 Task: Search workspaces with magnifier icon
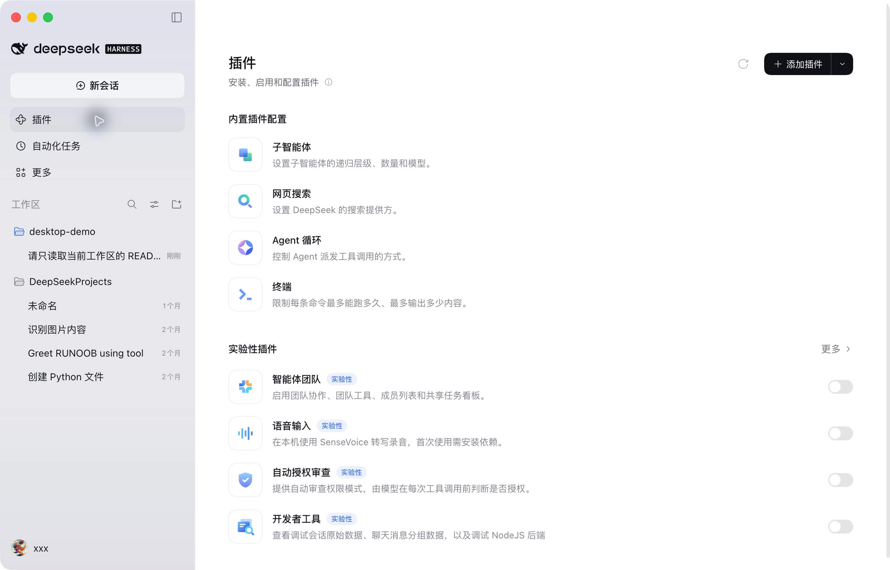coord(132,204)
